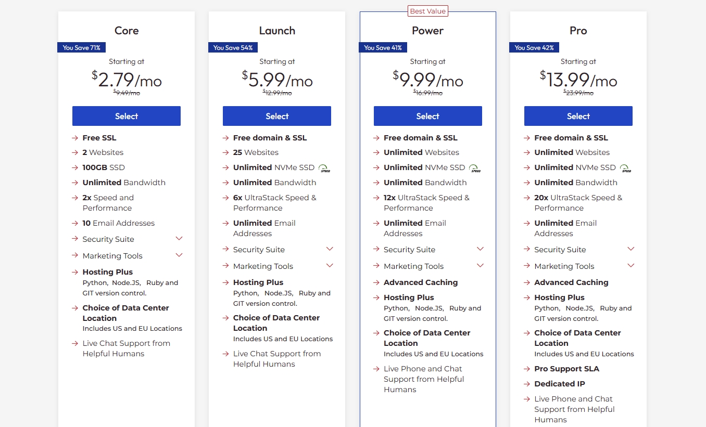This screenshot has height=427, width=706.
Task: Click Free domain & SSL in Pro plan
Action: click(571, 138)
